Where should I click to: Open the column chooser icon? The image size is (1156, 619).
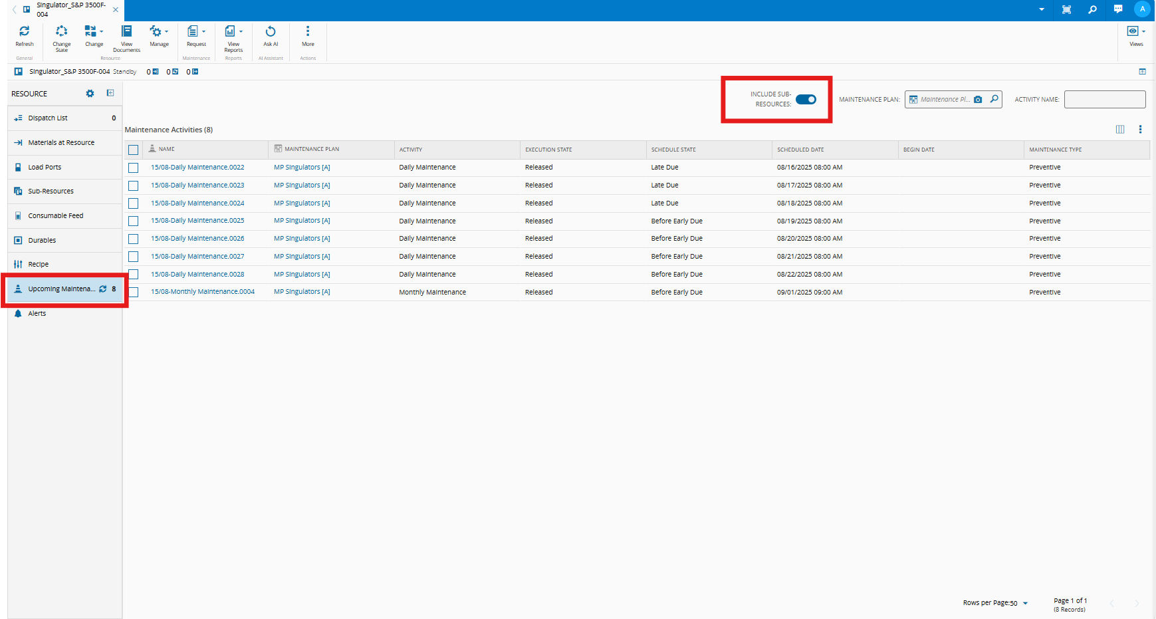click(1120, 130)
